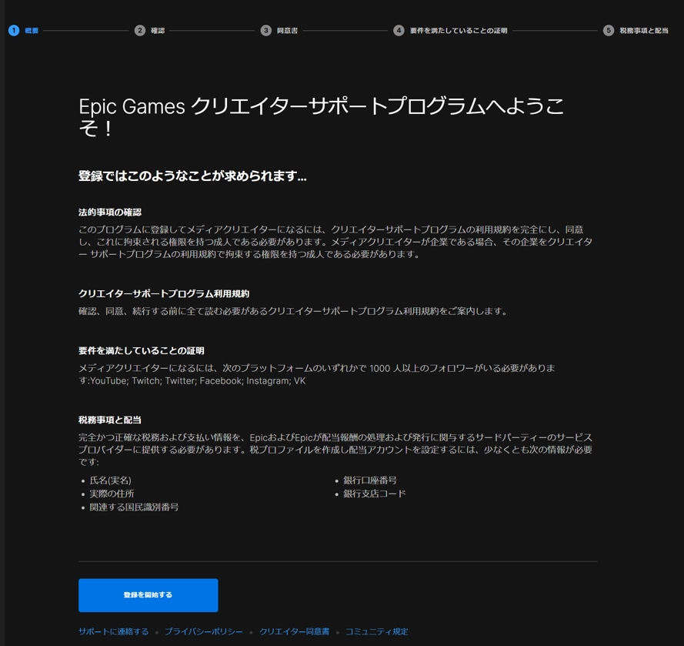
Task: Select the 同意書 step label
Action: [x=287, y=31]
